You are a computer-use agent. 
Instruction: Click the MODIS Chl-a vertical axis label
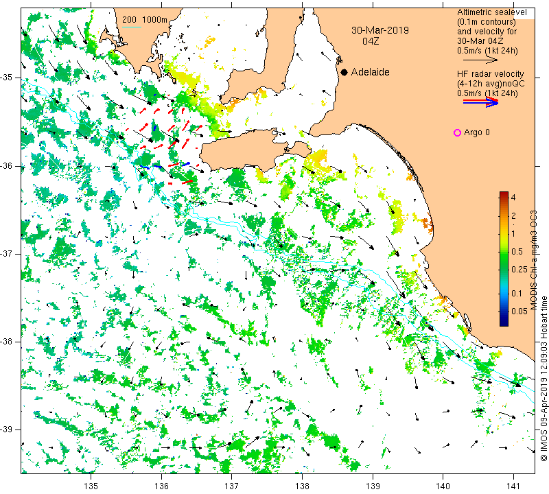(533, 260)
